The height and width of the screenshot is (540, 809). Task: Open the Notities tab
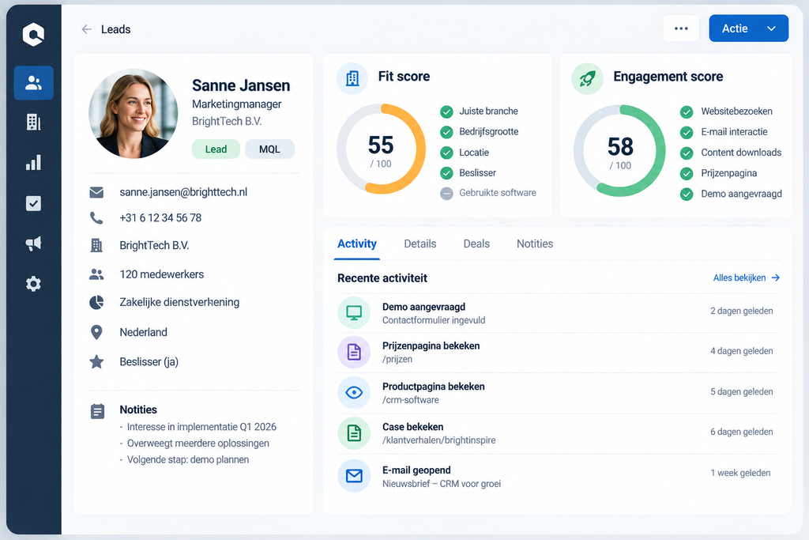click(x=535, y=244)
